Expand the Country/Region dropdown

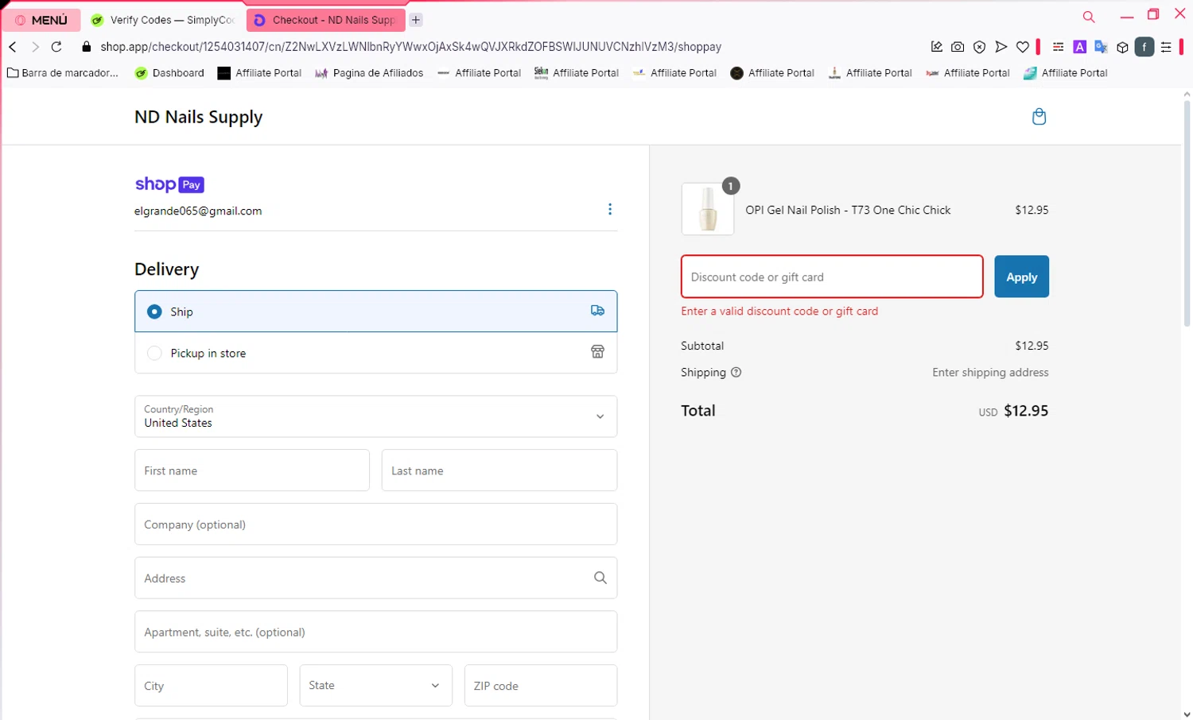[375, 416]
